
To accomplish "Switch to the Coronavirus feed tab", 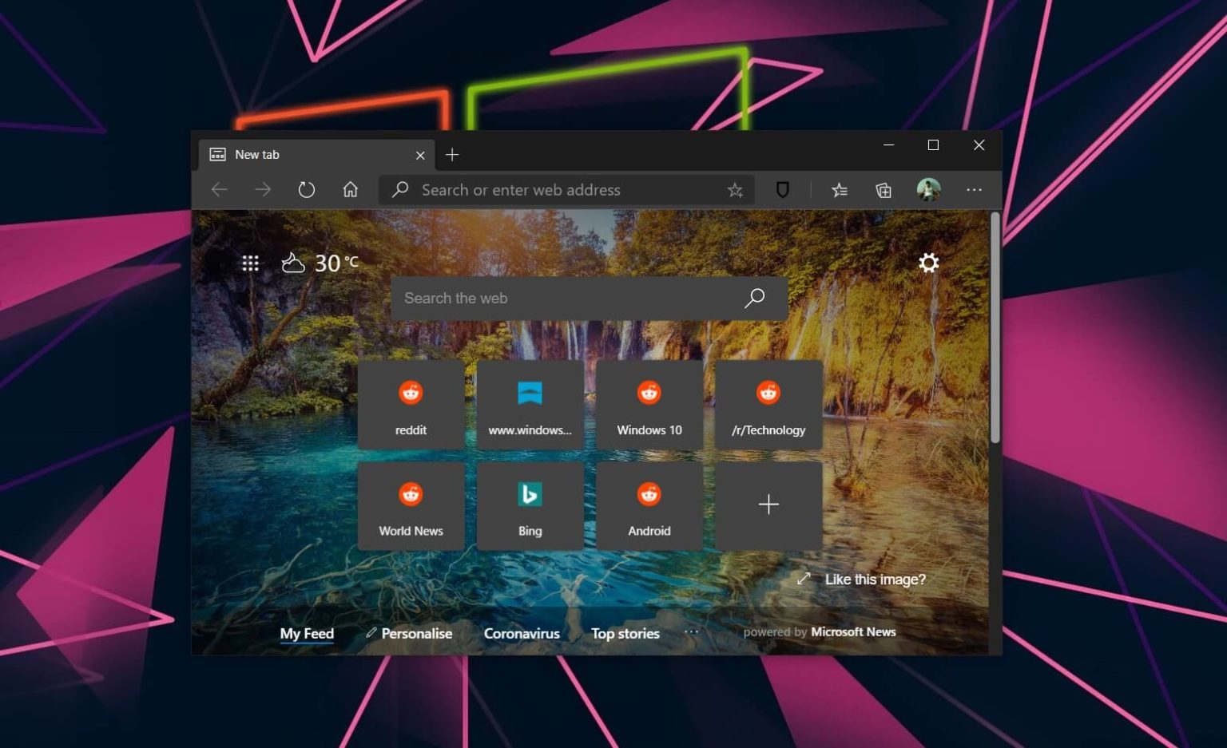I will 522,633.
